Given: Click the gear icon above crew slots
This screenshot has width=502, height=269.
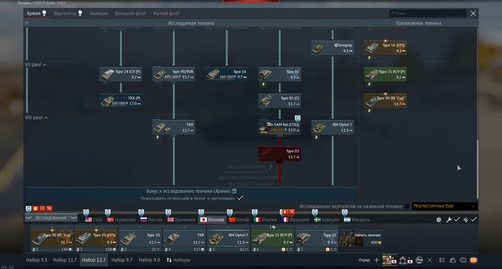Looking at the screenshot, I should (x=438, y=219).
